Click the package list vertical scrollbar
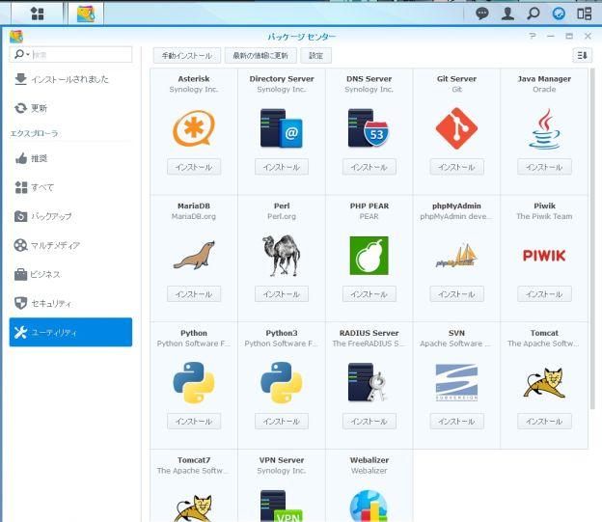This screenshot has width=602, height=522. (592, 238)
